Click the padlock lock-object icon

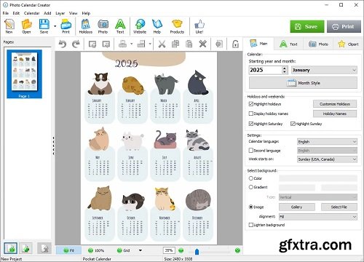tap(235, 44)
